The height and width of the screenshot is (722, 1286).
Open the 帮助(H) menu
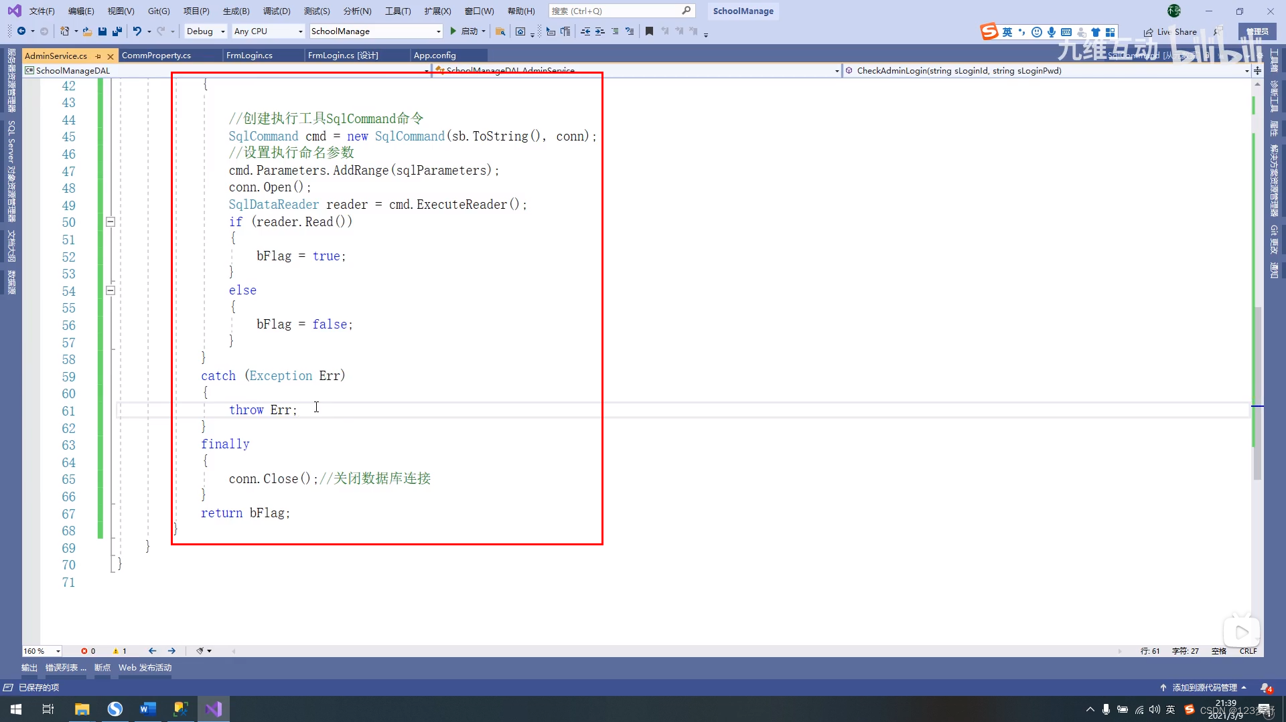point(521,11)
